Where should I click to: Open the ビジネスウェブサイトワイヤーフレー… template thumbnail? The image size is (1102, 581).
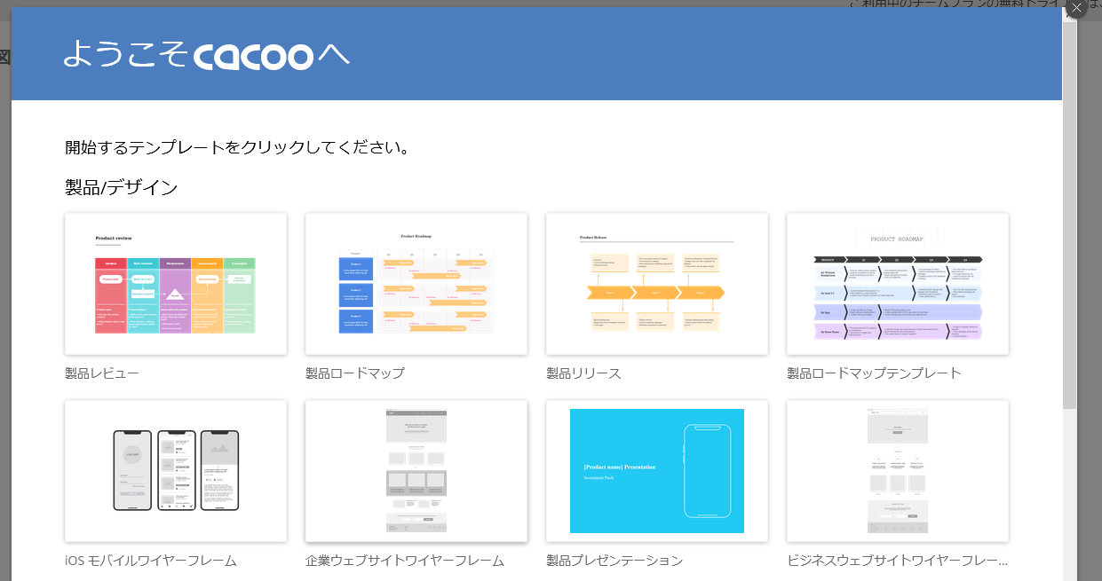pos(898,471)
